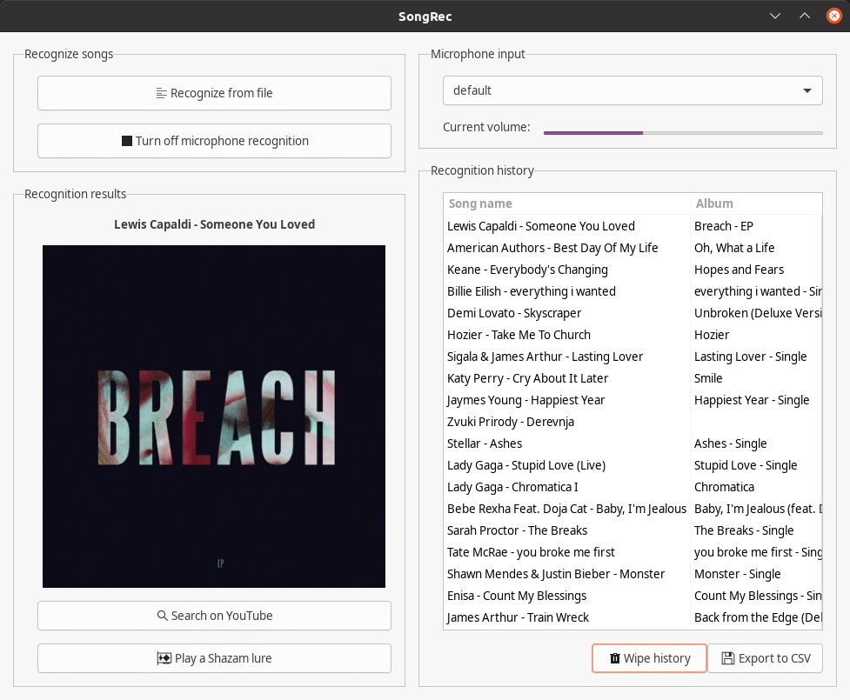Maximize the SongRec window
Image resolution: width=850 pixels, height=700 pixels.
click(x=805, y=17)
